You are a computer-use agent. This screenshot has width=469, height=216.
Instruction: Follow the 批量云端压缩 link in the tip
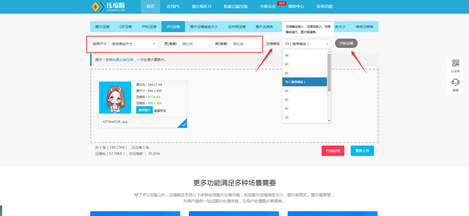(123, 60)
